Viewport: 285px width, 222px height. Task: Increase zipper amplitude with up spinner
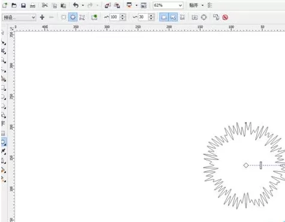click(x=123, y=16)
